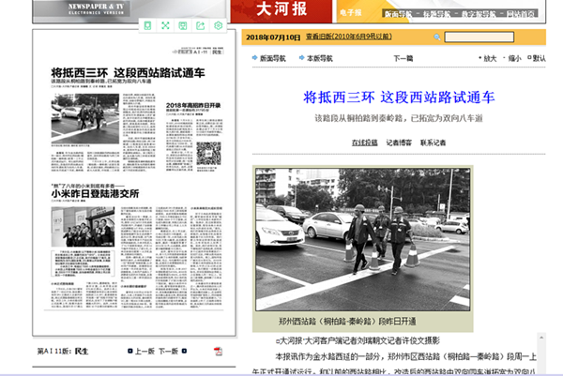The image size is (563, 376).
Task: Click the magnifier search icon
Action: [x=435, y=38]
